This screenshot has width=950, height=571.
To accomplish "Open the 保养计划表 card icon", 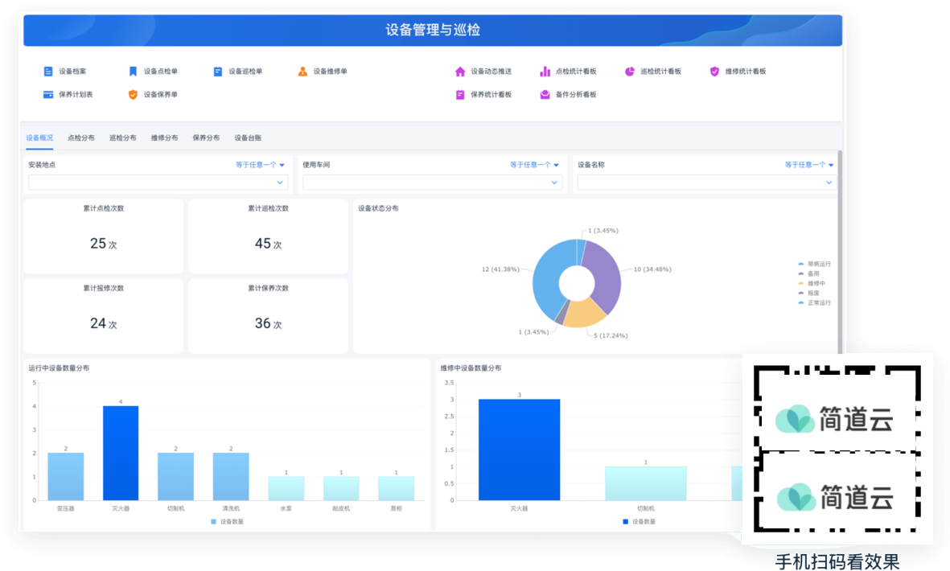I will point(48,94).
